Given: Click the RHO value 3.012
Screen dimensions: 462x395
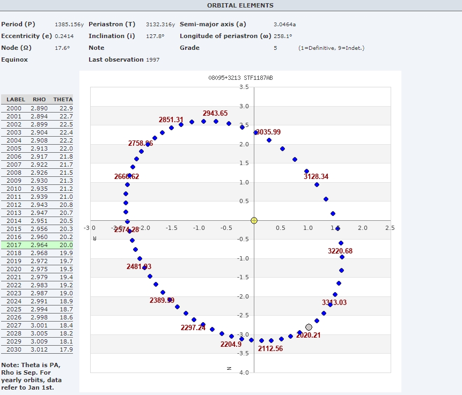Looking at the screenshot, I should coord(39,349).
